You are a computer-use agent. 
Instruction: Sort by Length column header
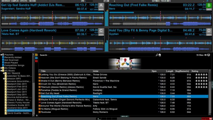point(170,71)
